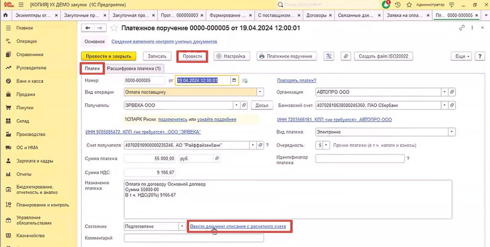Switch to Платеж tab
The image size is (490, 247).
pyautogui.click(x=92, y=68)
